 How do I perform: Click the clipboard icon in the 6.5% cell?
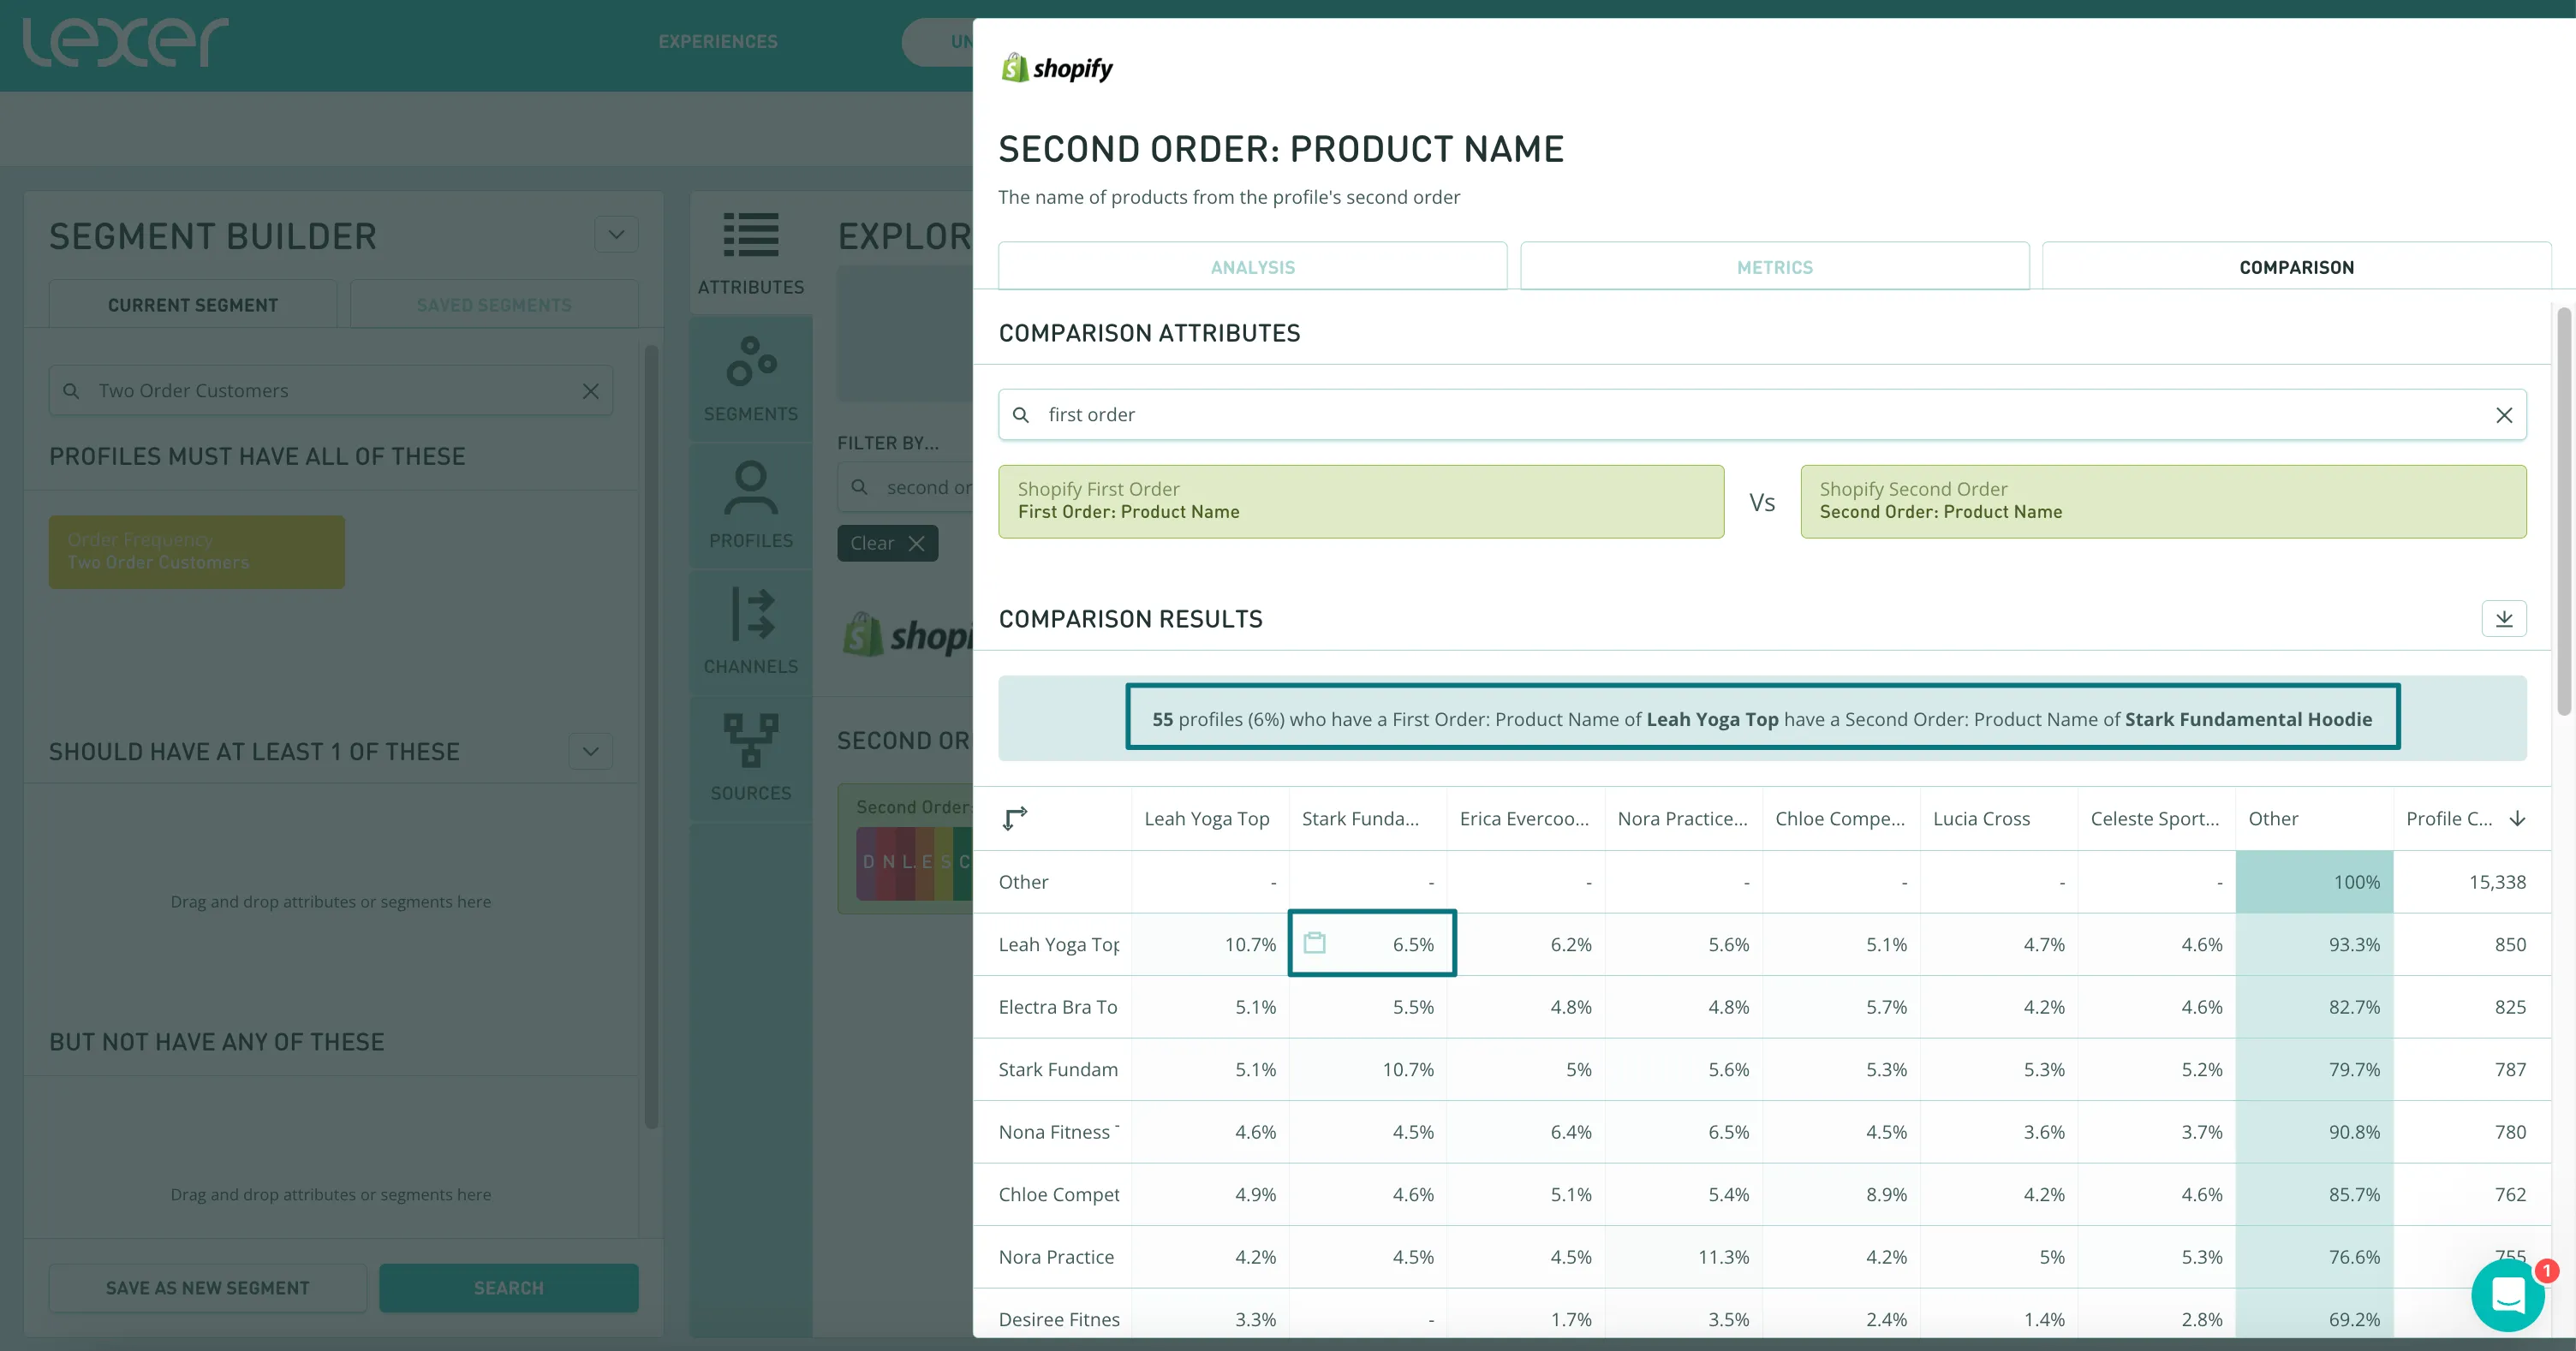click(1315, 943)
